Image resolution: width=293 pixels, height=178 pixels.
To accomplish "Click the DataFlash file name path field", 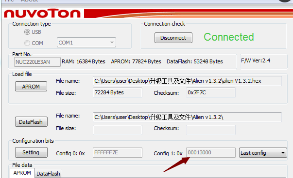I will pos(187,117).
